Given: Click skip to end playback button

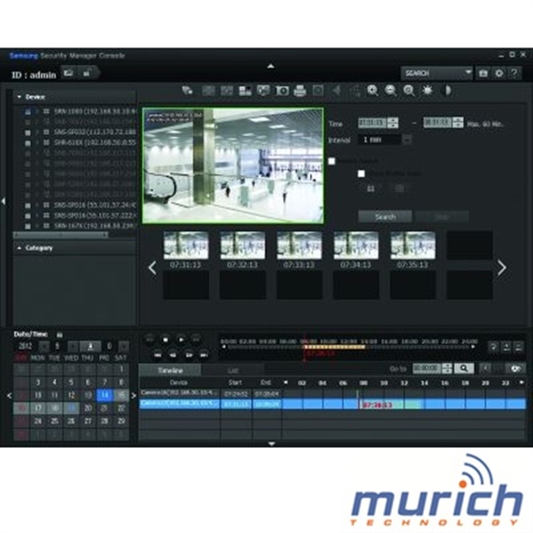Looking at the screenshot, I should point(204,354).
